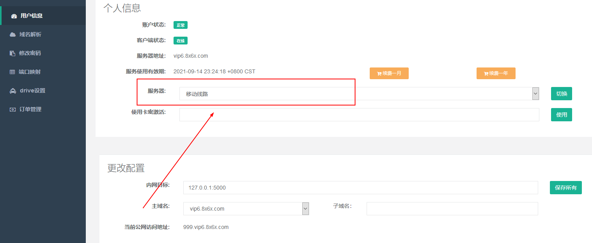Click the copy icon beside 修改密码
592x243 pixels.
click(x=12, y=53)
